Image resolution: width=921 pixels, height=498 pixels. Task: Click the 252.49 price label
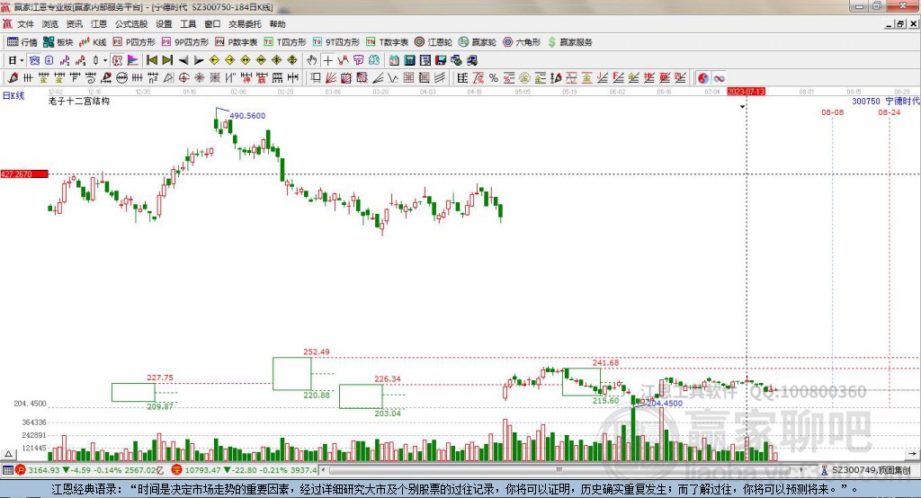coord(316,351)
